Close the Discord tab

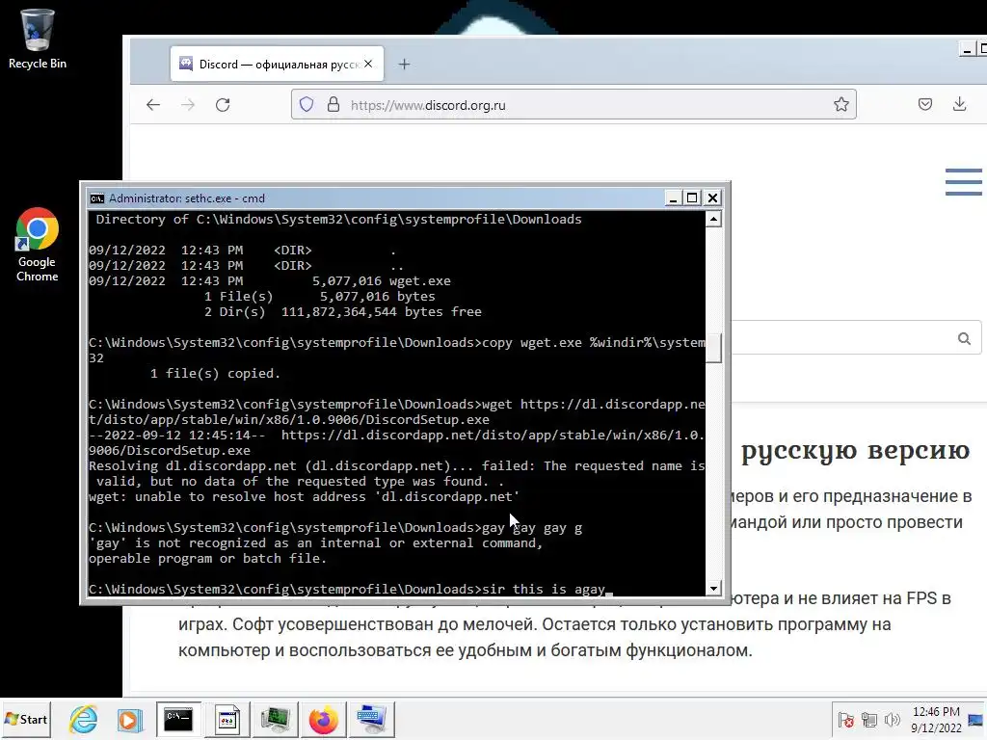click(x=368, y=64)
